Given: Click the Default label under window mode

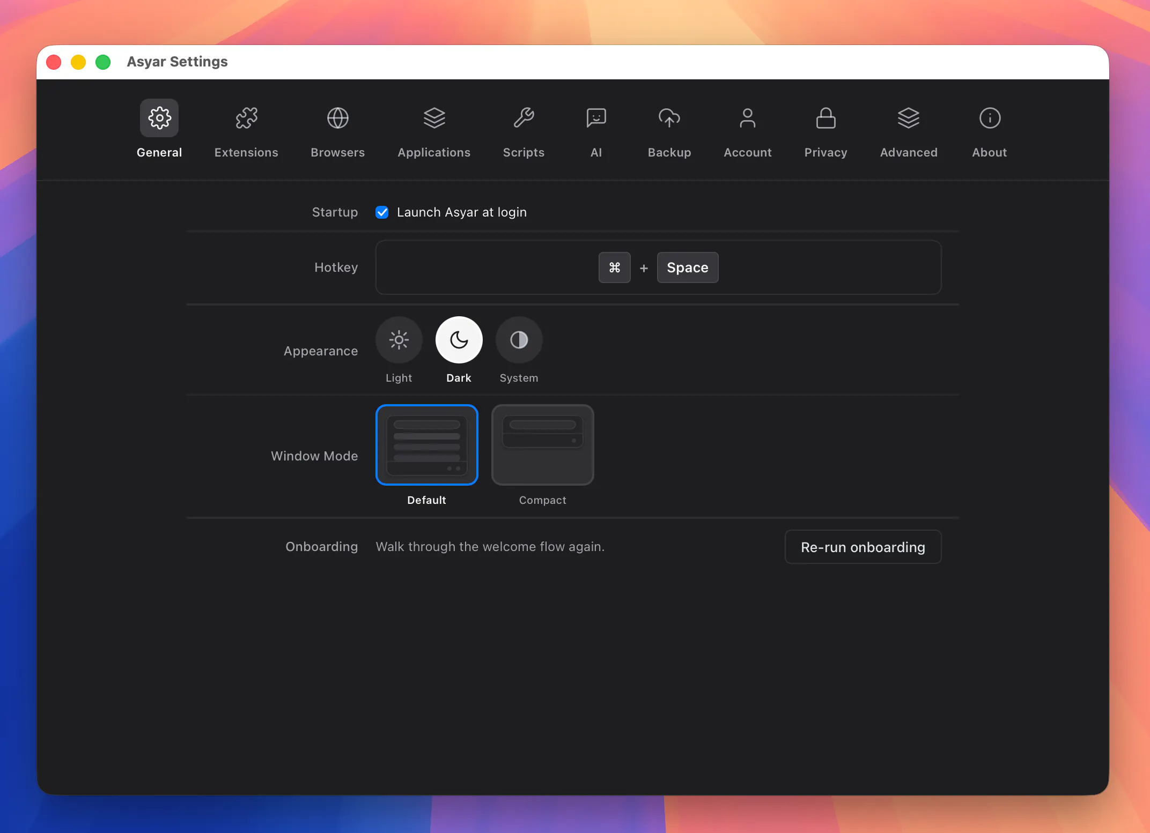Looking at the screenshot, I should (427, 500).
